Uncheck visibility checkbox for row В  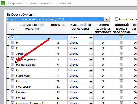click(x=12, y=48)
